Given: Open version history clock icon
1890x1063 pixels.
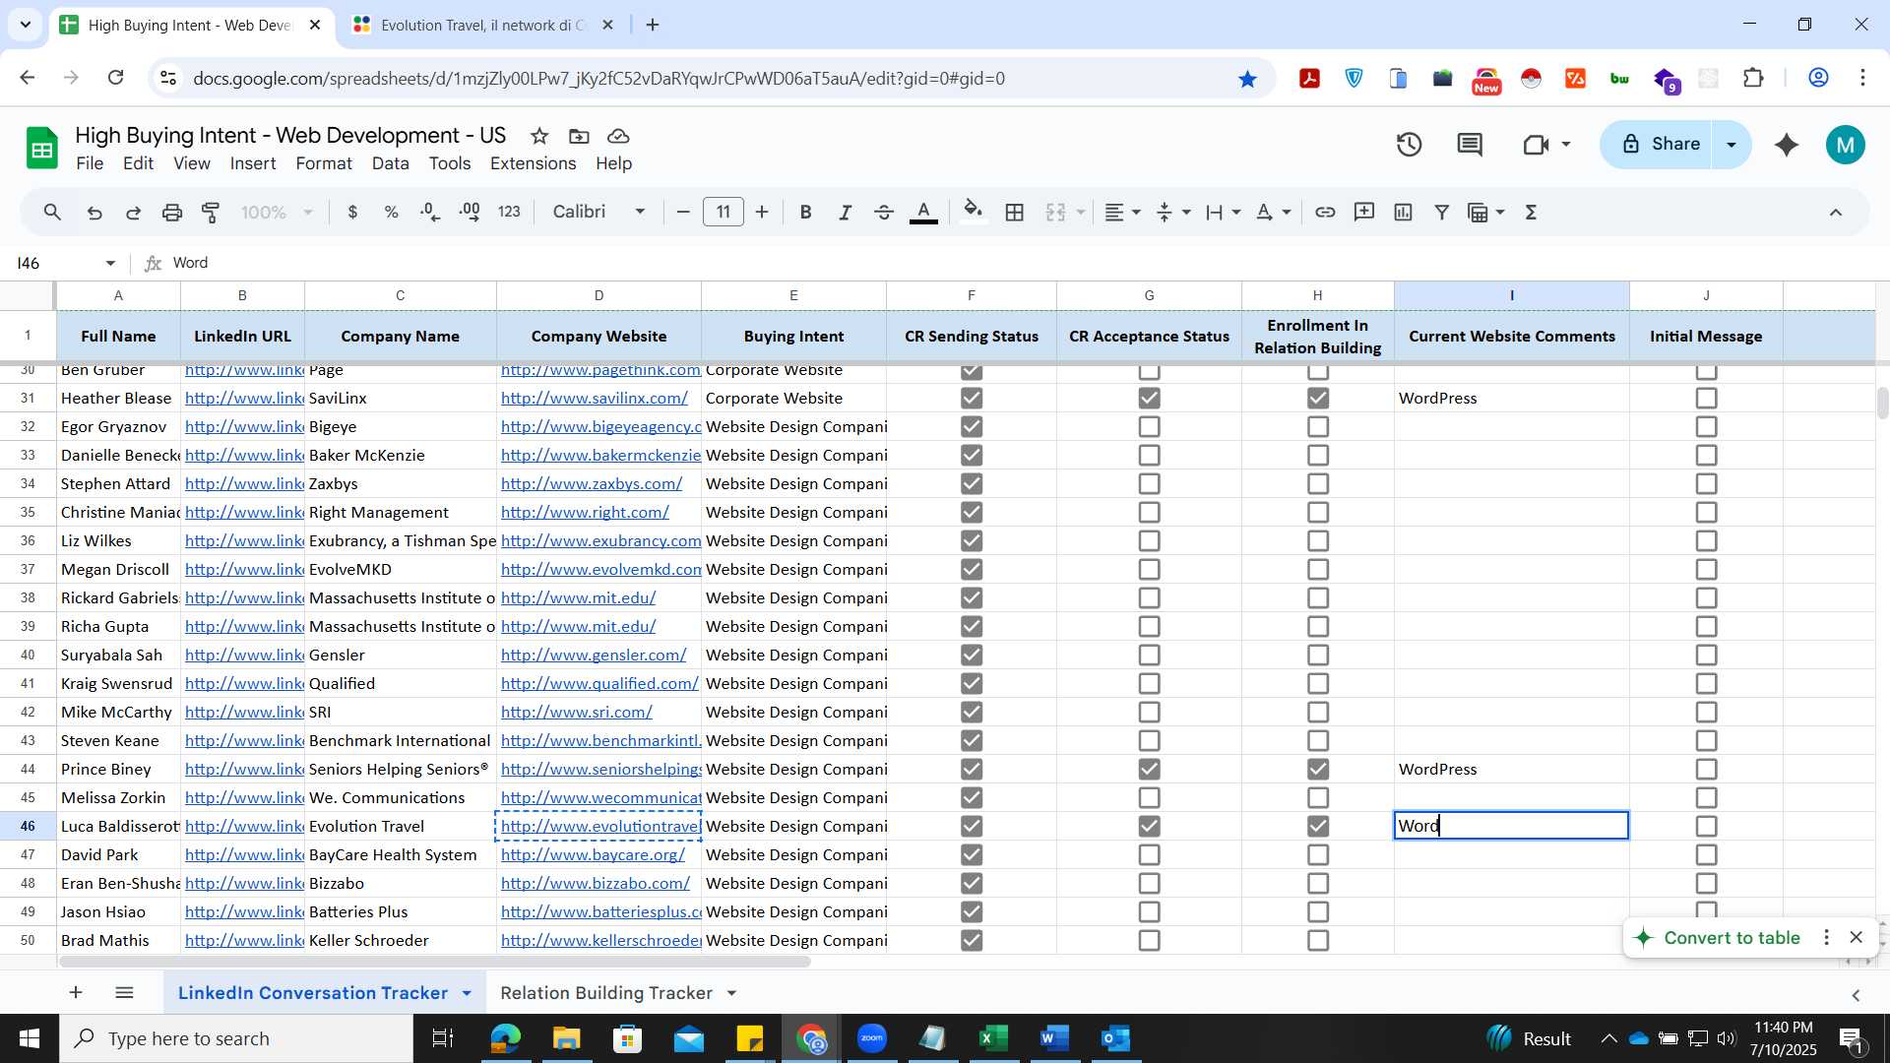Looking at the screenshot, I should pyautogui.click(x=1410, y=146).
